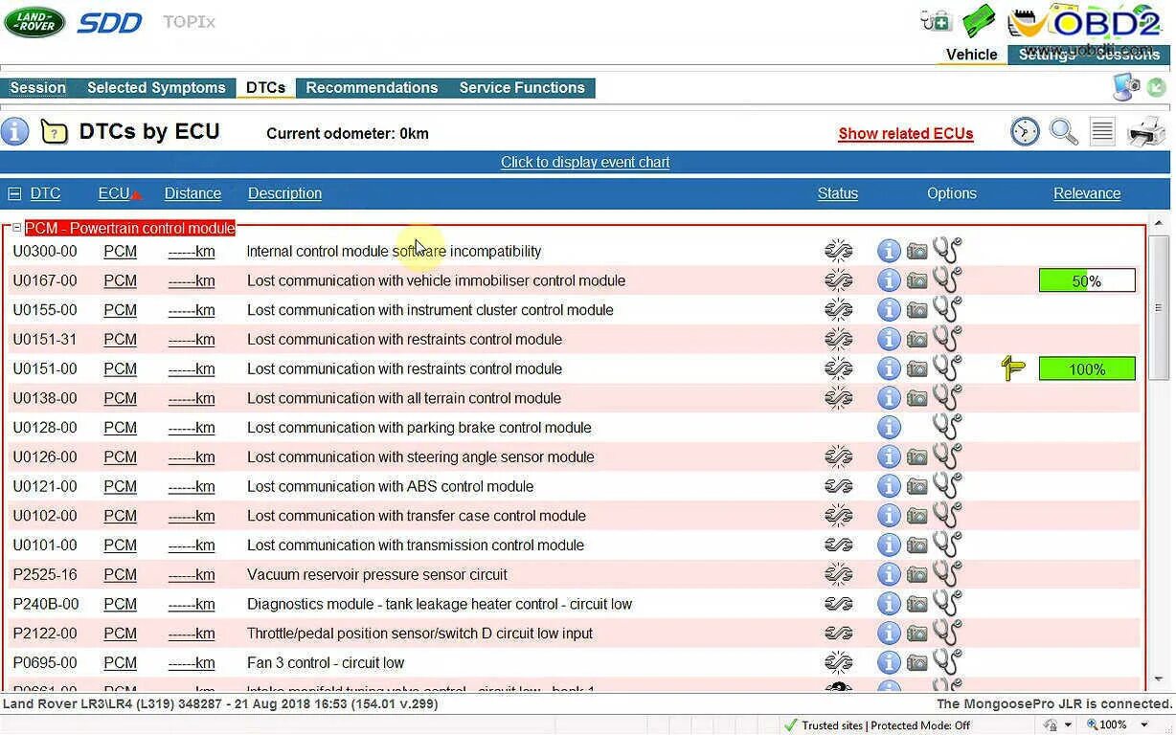
Task: Collapse all via minus box beside DTC header
Action: pyautogui.click(x=14, y=193)
